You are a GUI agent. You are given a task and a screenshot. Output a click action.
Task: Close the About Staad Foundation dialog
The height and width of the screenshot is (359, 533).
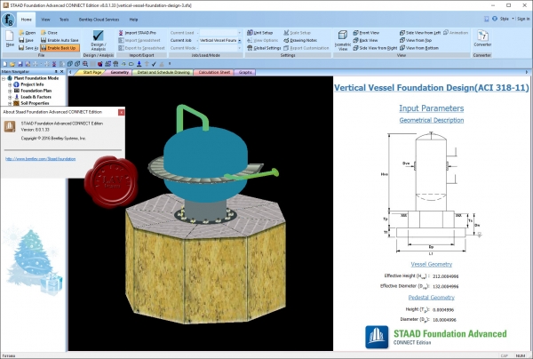tap(121, 112)
